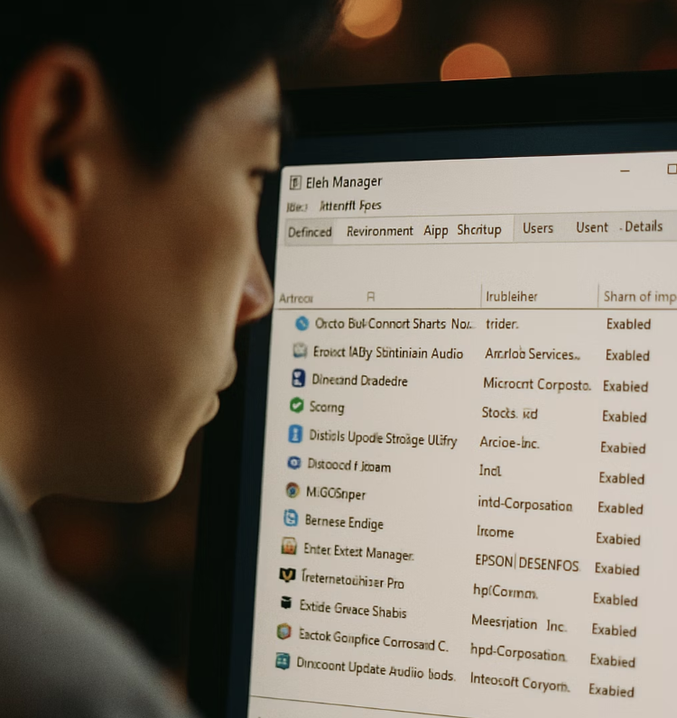Select the Ireternetouhiser Pro name
The width and height of the screenshot is (677, 718).
[352, 580]
